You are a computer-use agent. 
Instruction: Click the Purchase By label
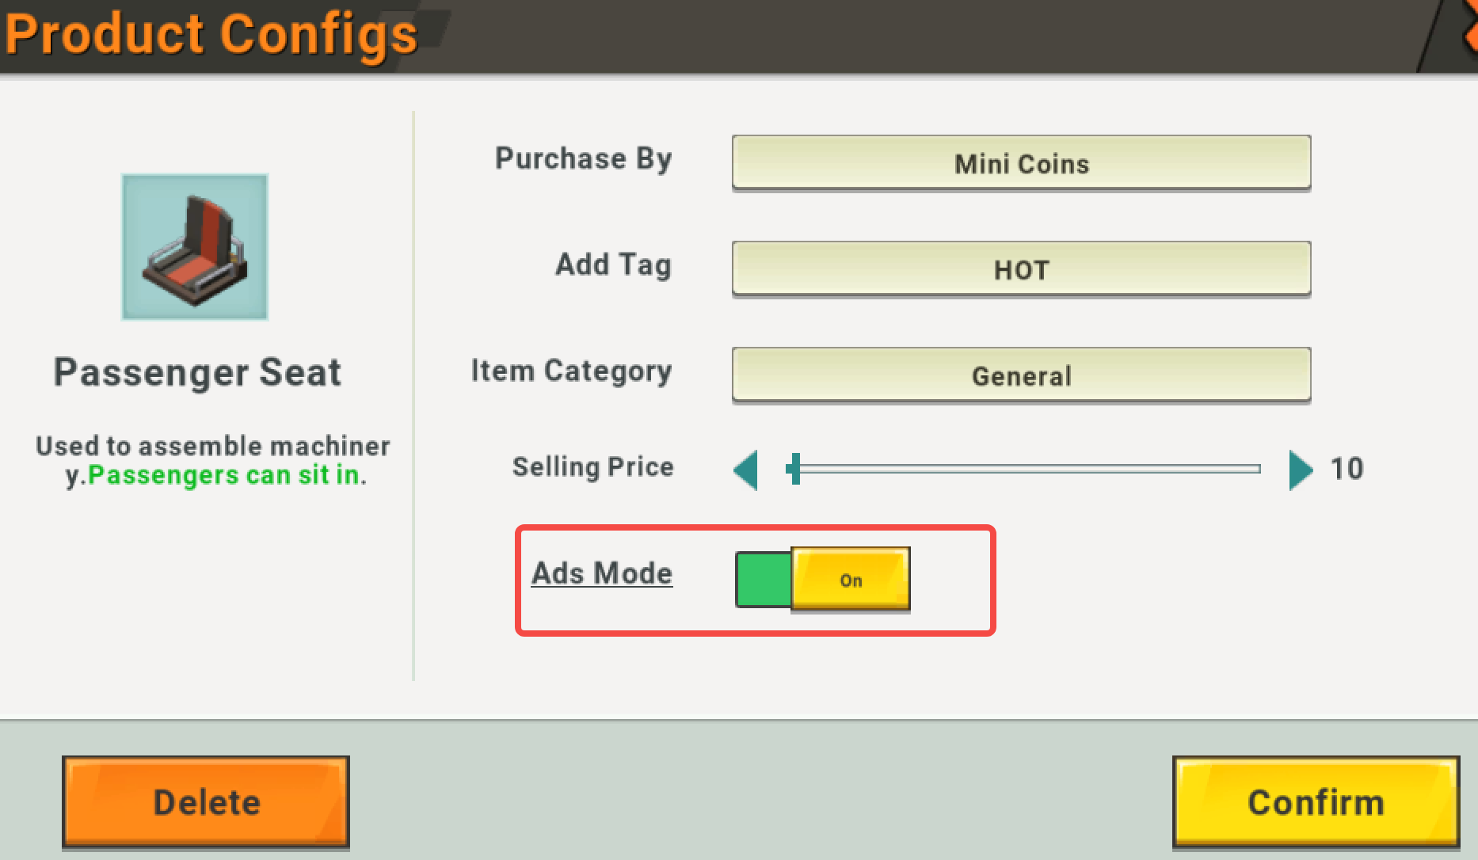coord(584,158)
